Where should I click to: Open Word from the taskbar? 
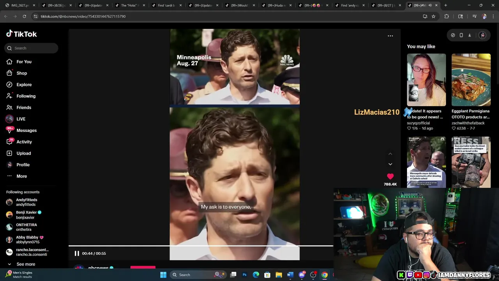coord(290,275)
